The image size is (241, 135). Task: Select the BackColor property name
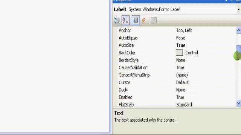(x=127, y=53)
